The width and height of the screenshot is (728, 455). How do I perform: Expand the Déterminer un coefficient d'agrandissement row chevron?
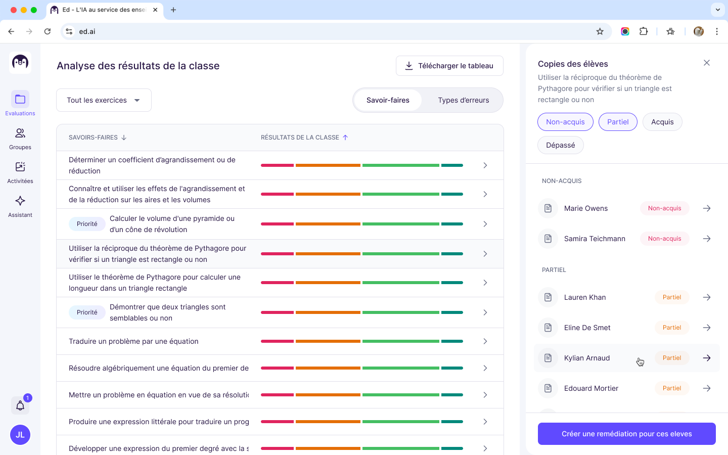(485, 165)
